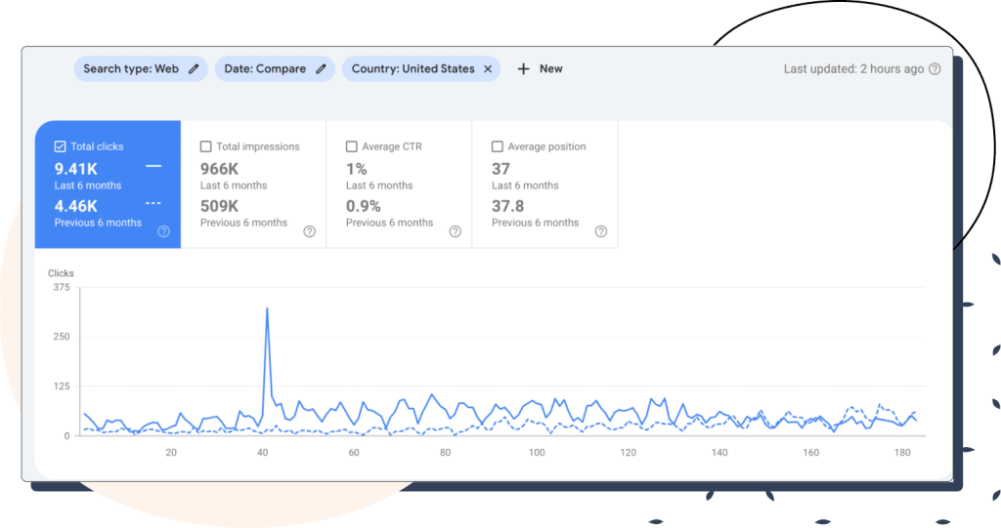
Task: Select the Average position metric card
Action: click(544, 185)
